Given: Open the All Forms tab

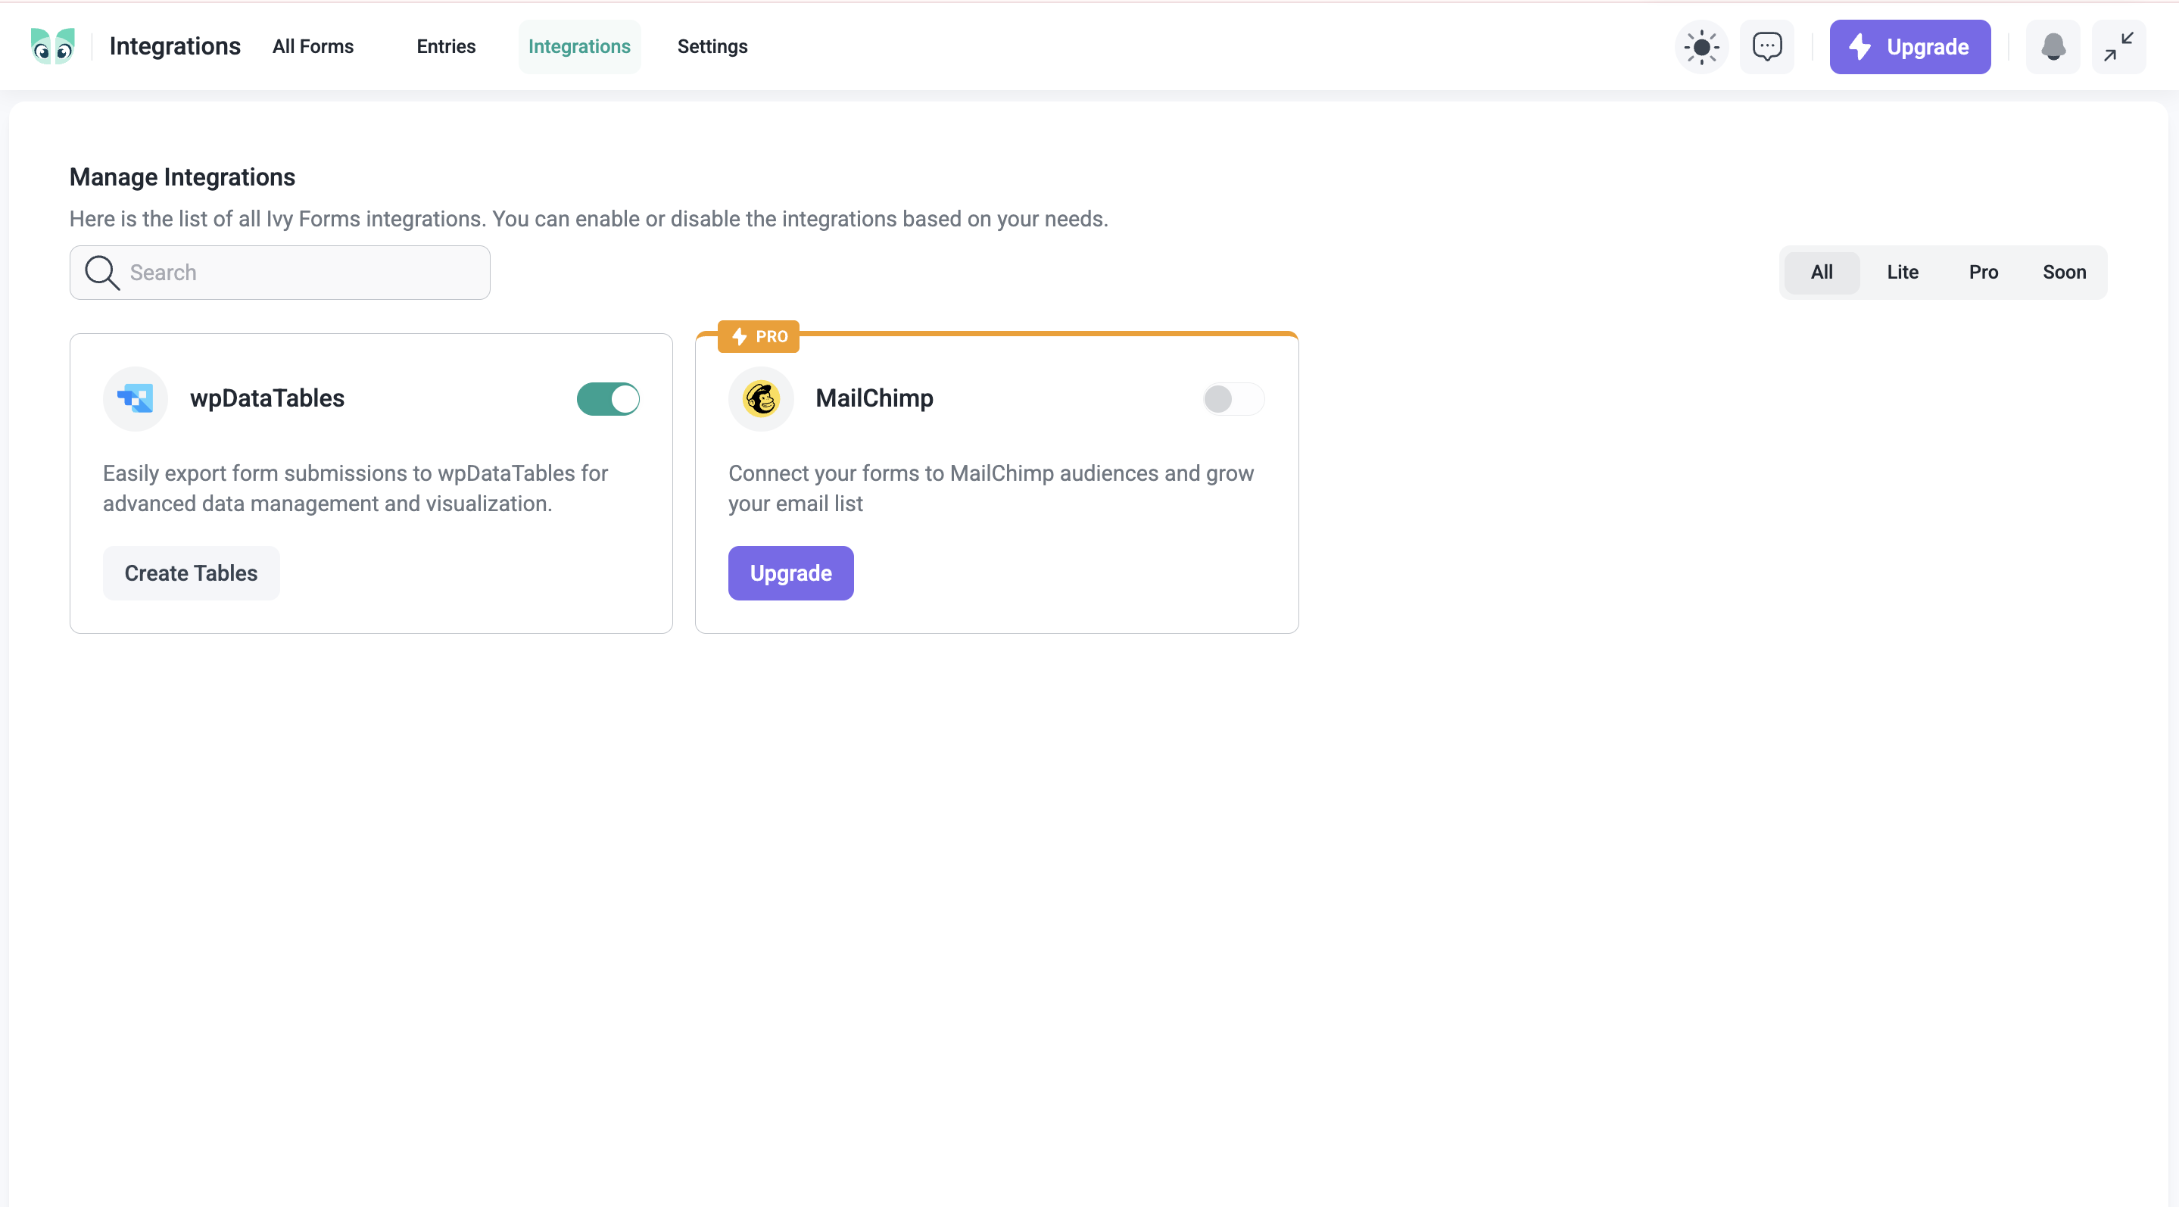Looking at the screenshot, I should point(313,46).
